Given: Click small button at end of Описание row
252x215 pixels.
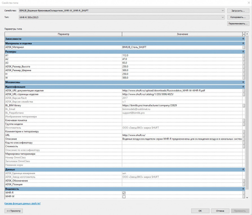Looking at the screenshot, I should click(243, 139).
